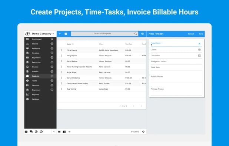Click the Budgeted Hours input field

point(176,62)
